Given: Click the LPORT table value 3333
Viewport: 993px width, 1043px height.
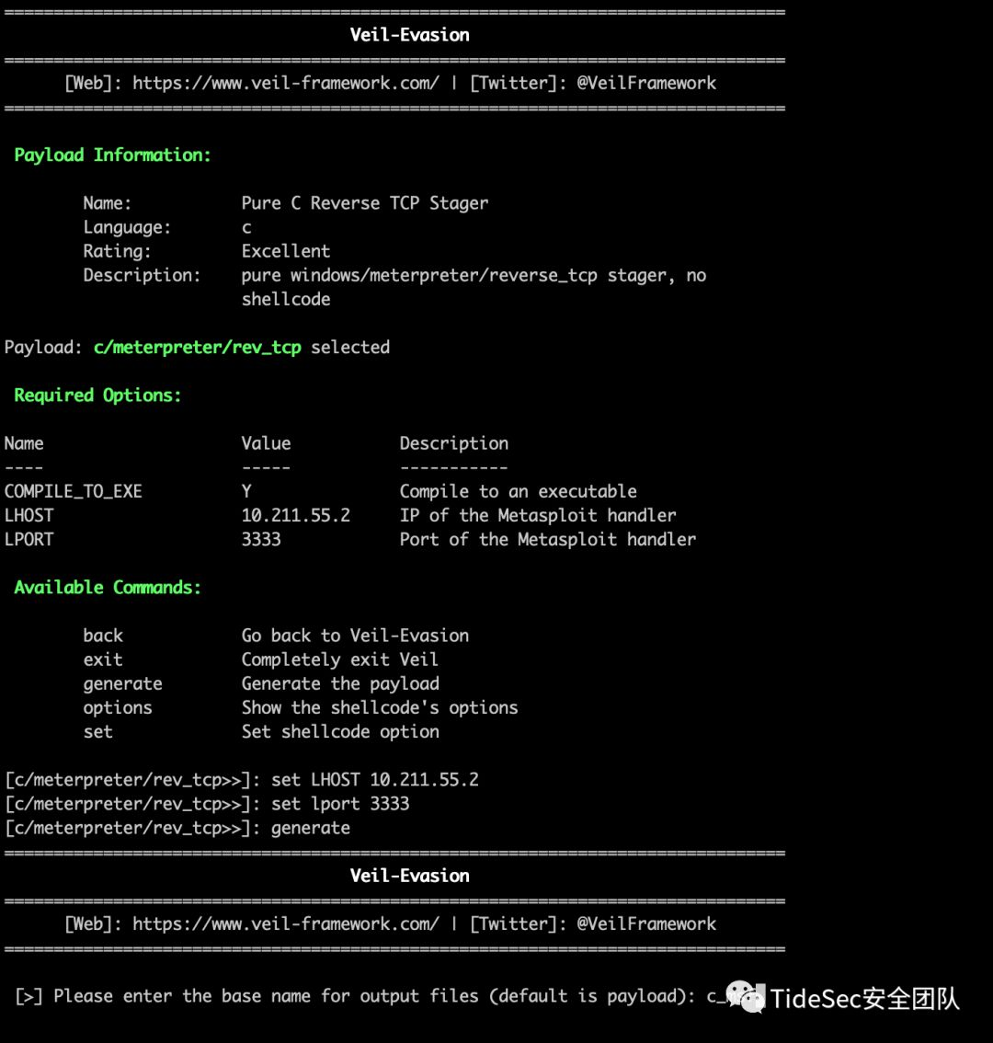Looking at the screenshot, I should point(261,540).
